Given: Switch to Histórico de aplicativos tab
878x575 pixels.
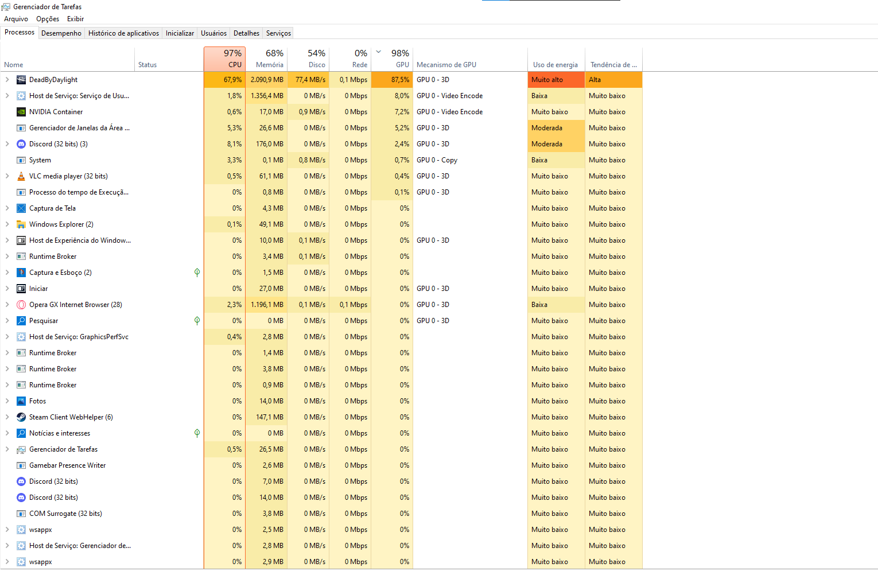Looking at the screenshot, I should pos(123,33).
